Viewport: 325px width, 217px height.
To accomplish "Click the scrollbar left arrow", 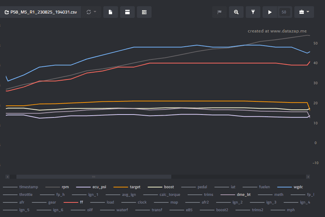I will click(8, 177).
